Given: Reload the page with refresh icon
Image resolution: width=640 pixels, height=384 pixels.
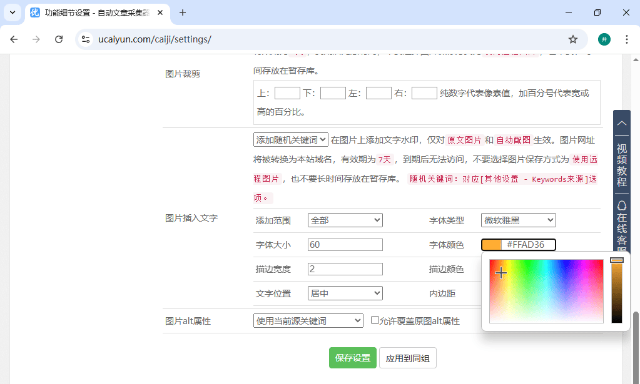Looking at the screenshot, I should 59,39.
